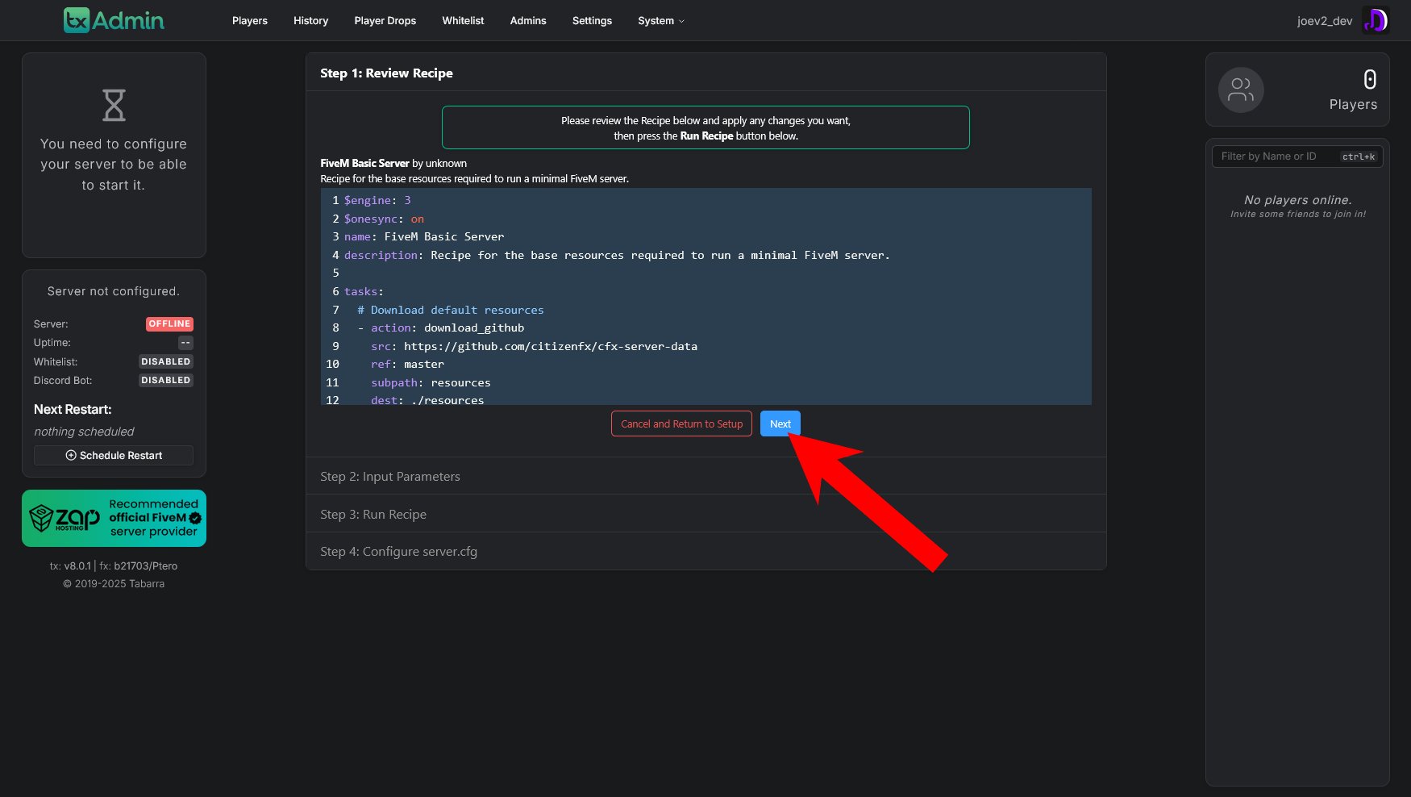Click the Whitelist DISABLED badge
The height and width of the screenshot is (797, 1411).
(165, 361)
